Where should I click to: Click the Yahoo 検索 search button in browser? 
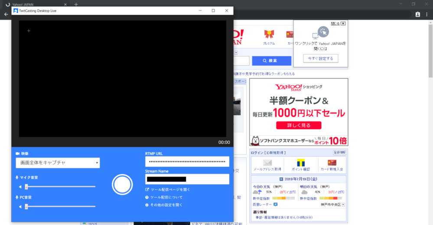click(271, 61)
